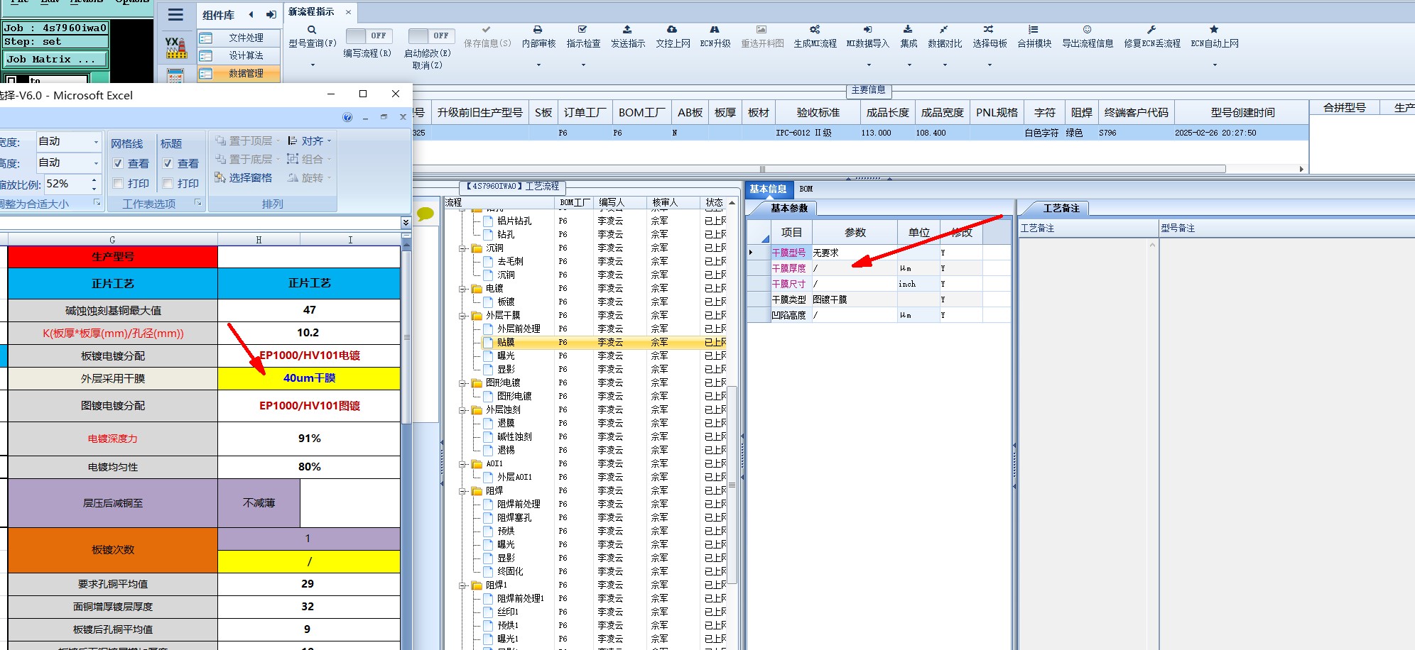The width and height of the screenshot is (1415, 650).
Task: Click the calculator icon in the sidebar
Action: 175,75
